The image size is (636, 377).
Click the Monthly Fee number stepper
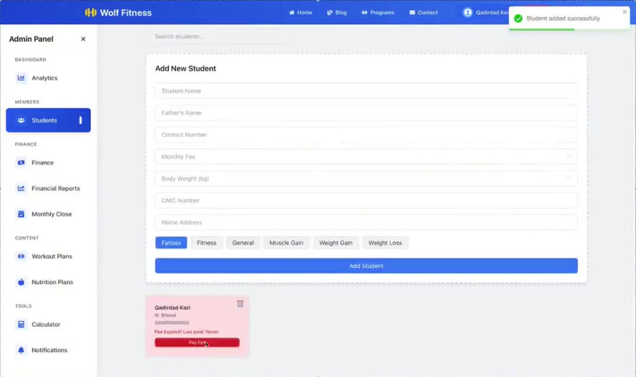(569, 156)
